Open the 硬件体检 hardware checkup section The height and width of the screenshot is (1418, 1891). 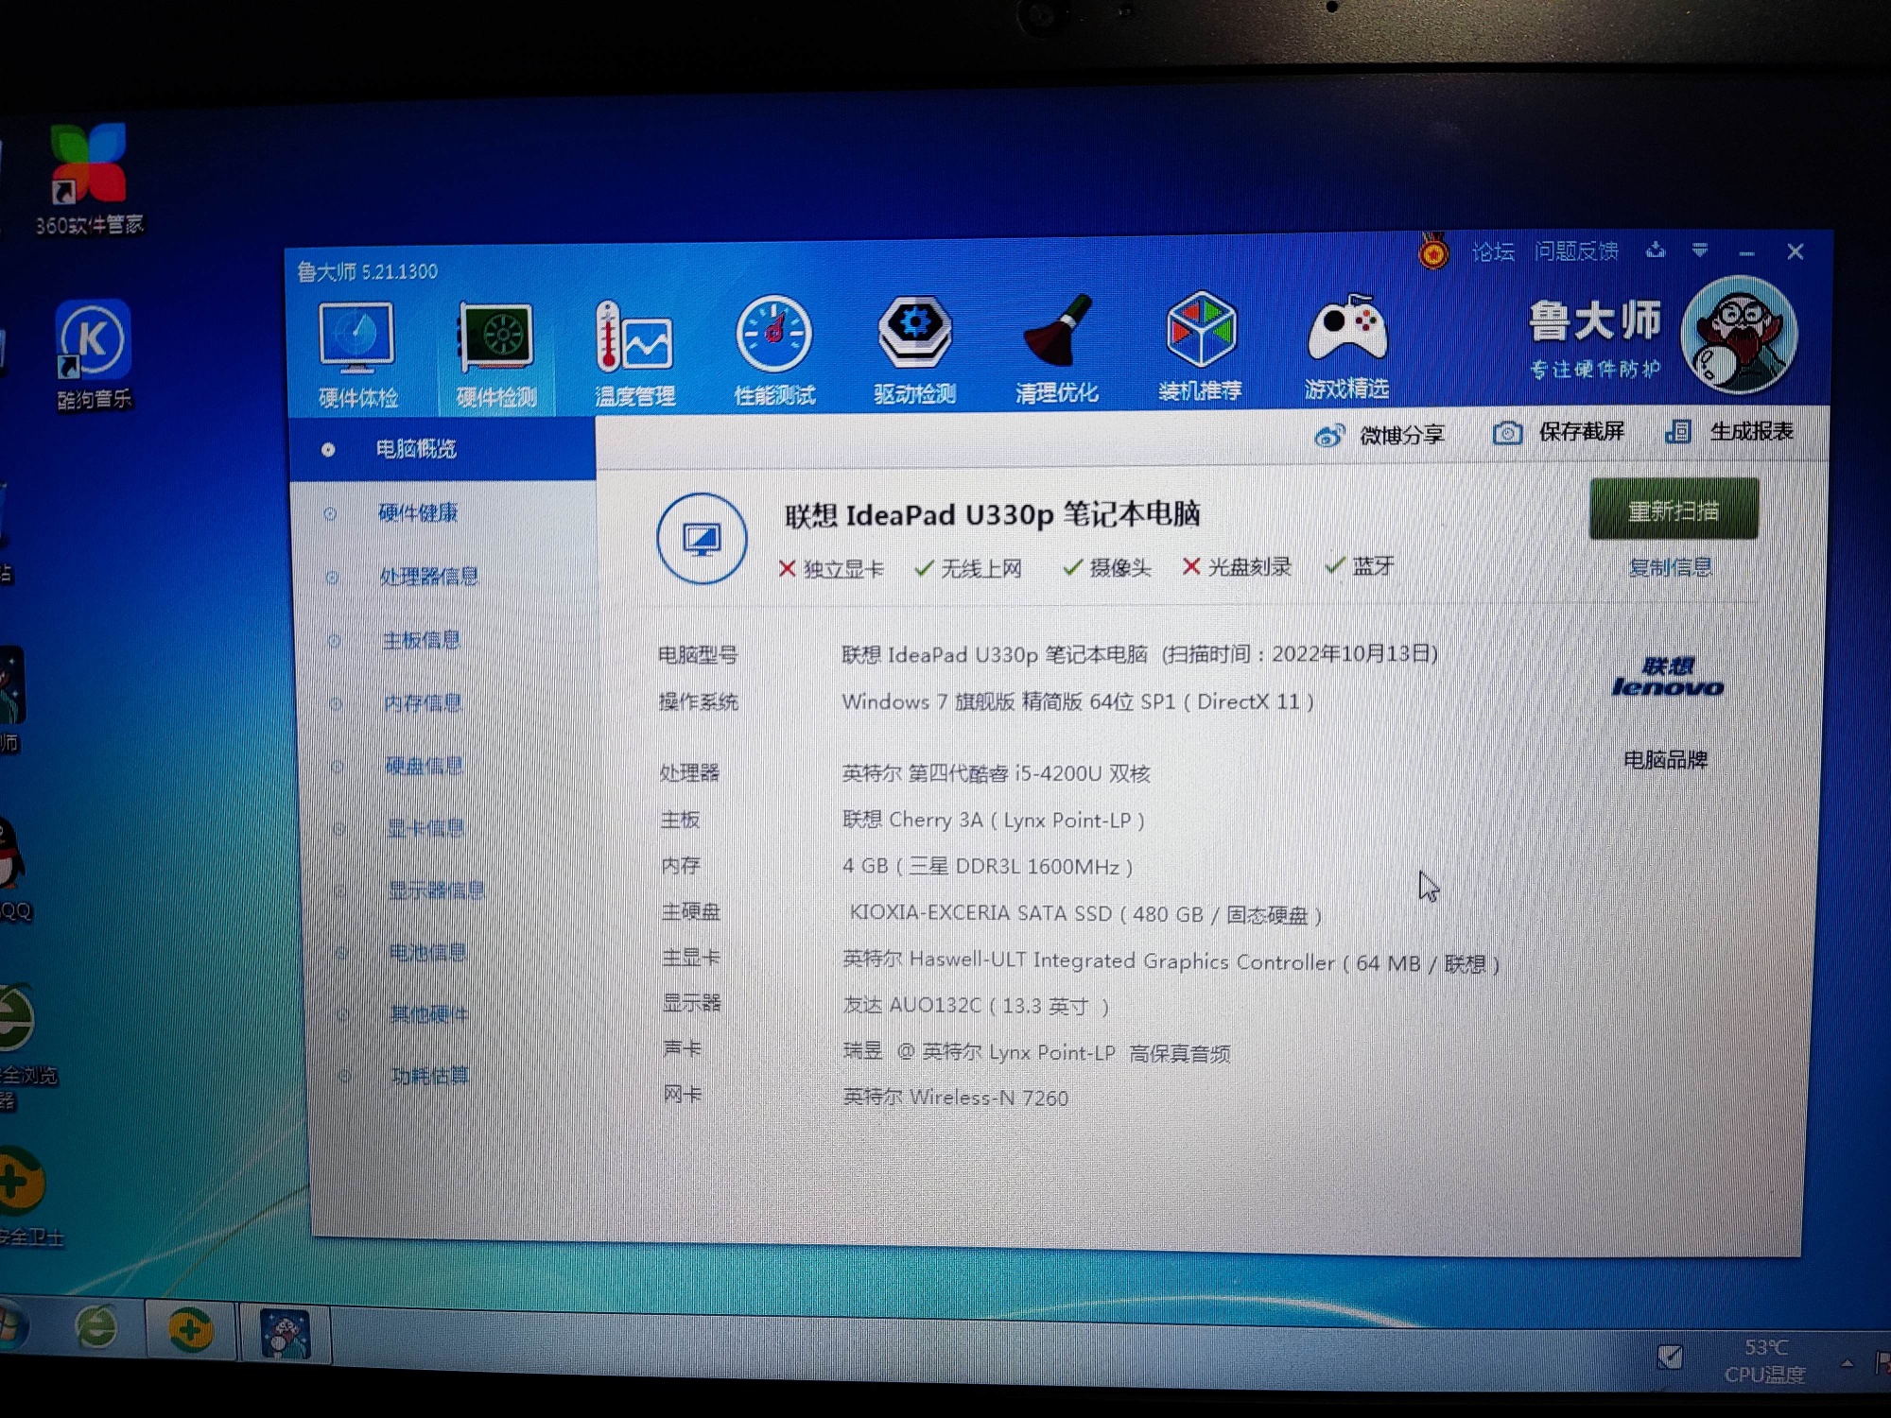coord(356,355)
